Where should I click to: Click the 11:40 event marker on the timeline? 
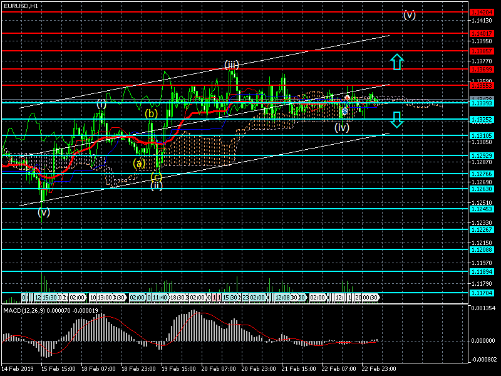point(160,298)
